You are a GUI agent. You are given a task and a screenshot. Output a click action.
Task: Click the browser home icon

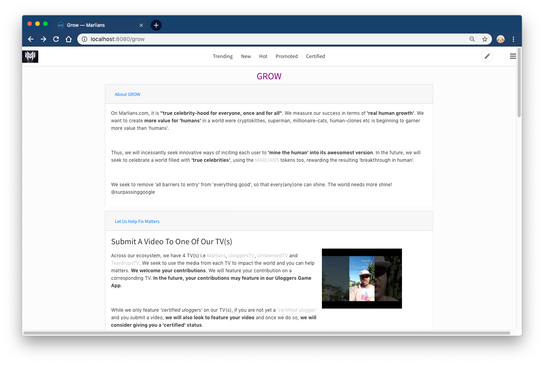pos(69,39)
